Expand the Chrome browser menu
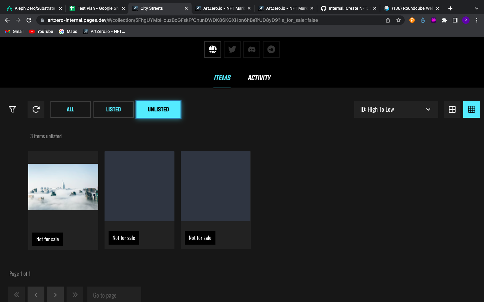The width and height of the screenshot is (484, 302). [x=477, y=20]
